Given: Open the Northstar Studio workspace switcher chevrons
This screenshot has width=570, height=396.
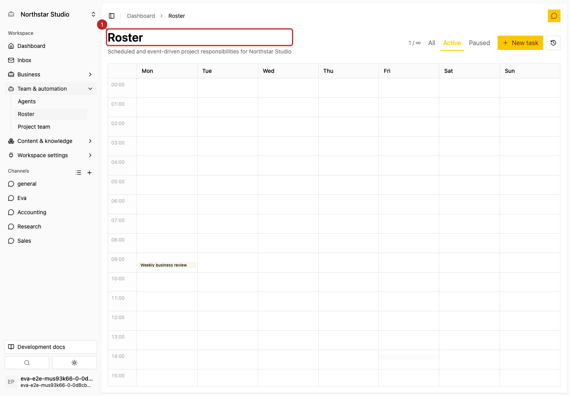Looking at the screenshot, I should 93,14.
